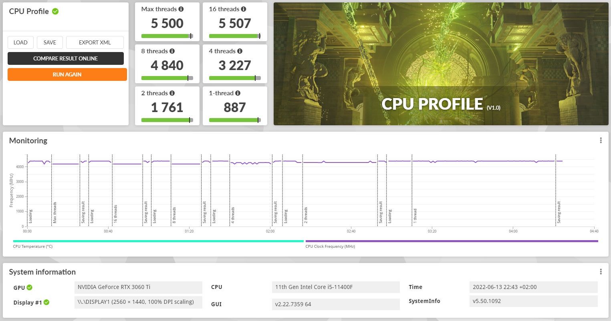Click the GUI version v2.22.7359 64
The image size is (611, 321).
pyautogui.click(x=336, y=304)
